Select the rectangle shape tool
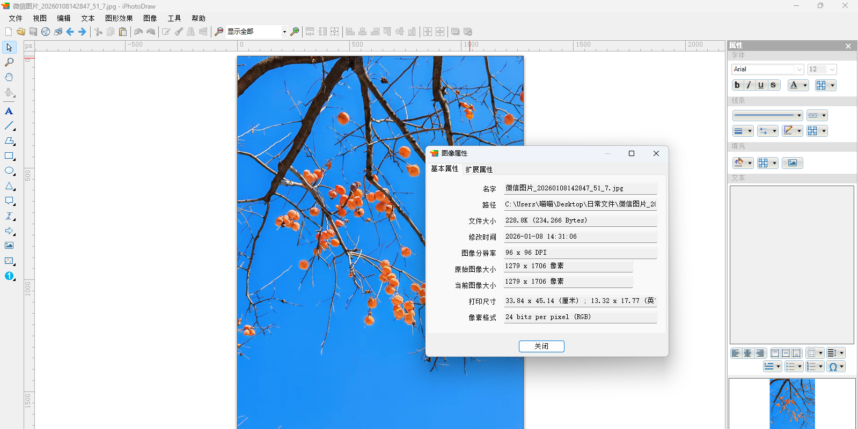This screenshot has height=429, width=858. tap(9, 156)
